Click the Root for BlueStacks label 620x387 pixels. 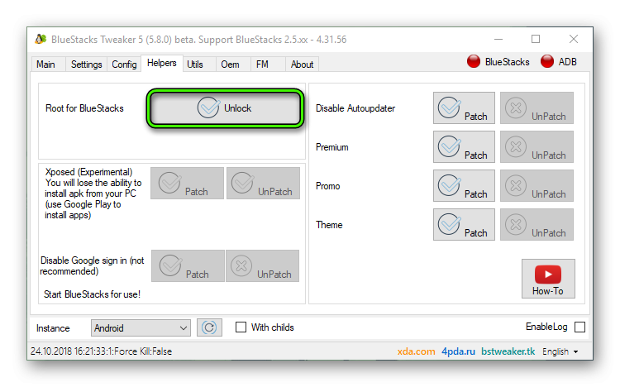tap(84, 108)
